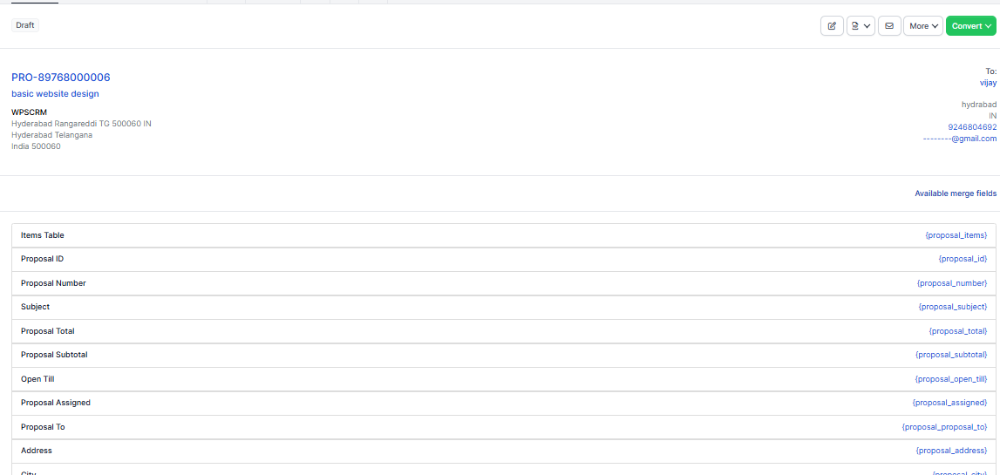
Task: Open the vijay recipient link
Action: (988, 83)
